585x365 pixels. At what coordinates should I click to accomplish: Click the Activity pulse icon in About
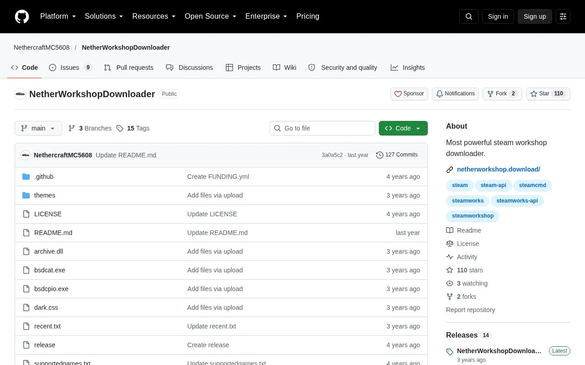point(450,257)
